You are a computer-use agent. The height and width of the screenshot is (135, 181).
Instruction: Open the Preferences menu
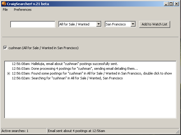click(23, 10)
